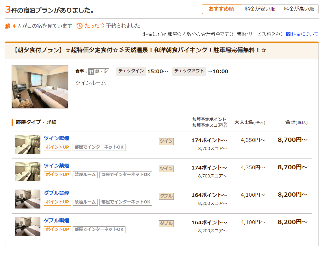The width and height of the screenshot is (332, 254).
Task: Click 4,350円〜 per adult in ツイン喫煙 row
Action: click(x=253, y=140)
